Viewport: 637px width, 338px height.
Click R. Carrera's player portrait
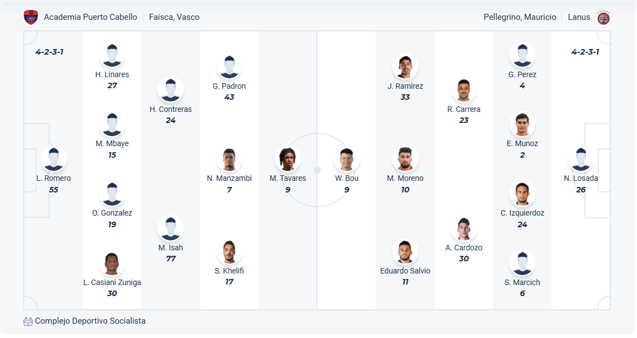(464, 90)
